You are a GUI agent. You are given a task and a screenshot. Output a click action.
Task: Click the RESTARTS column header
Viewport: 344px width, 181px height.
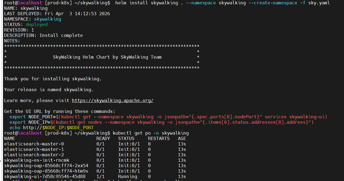159,138
